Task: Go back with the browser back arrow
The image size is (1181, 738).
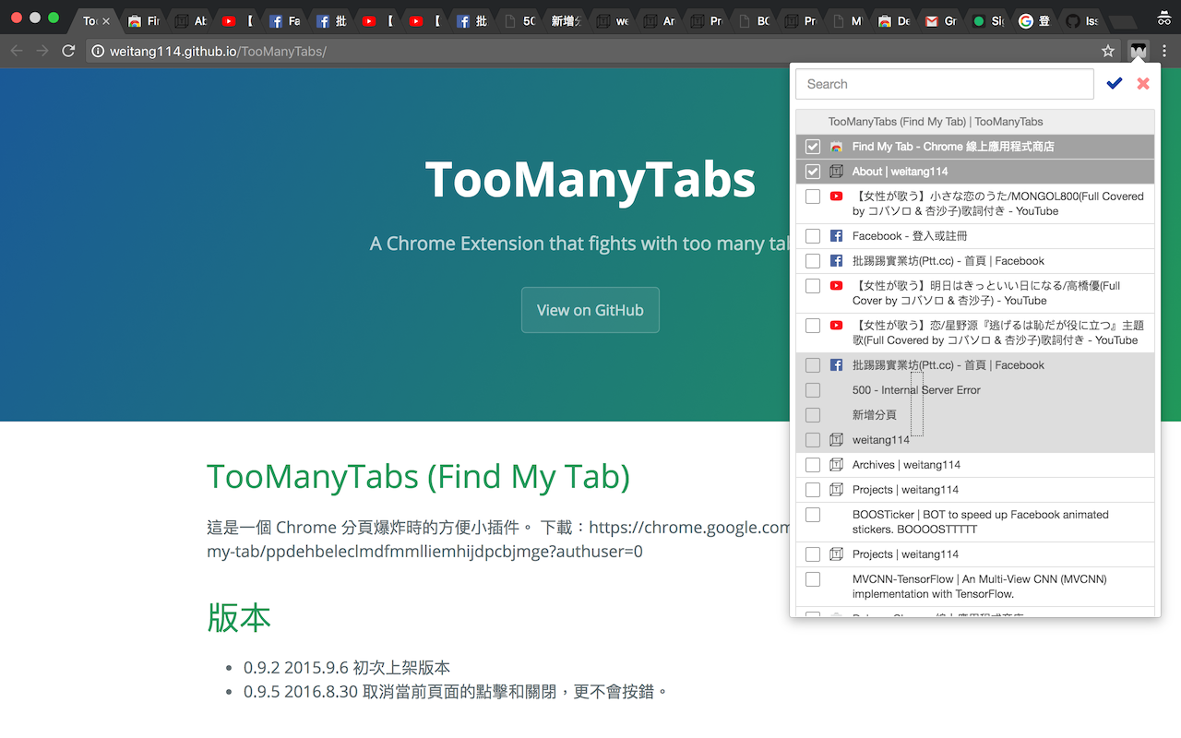Action: 16,51
